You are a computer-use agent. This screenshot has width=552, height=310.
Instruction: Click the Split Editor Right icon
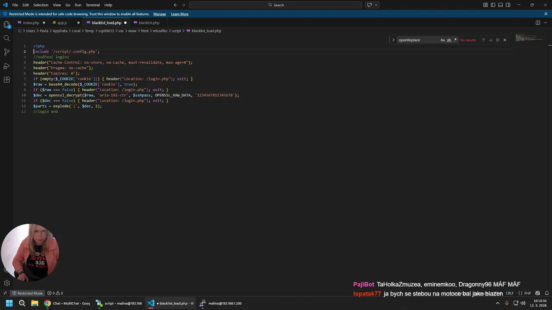tap(538, 22)
